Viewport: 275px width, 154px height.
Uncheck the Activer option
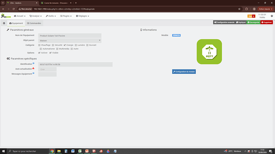[x=39, y=53]
